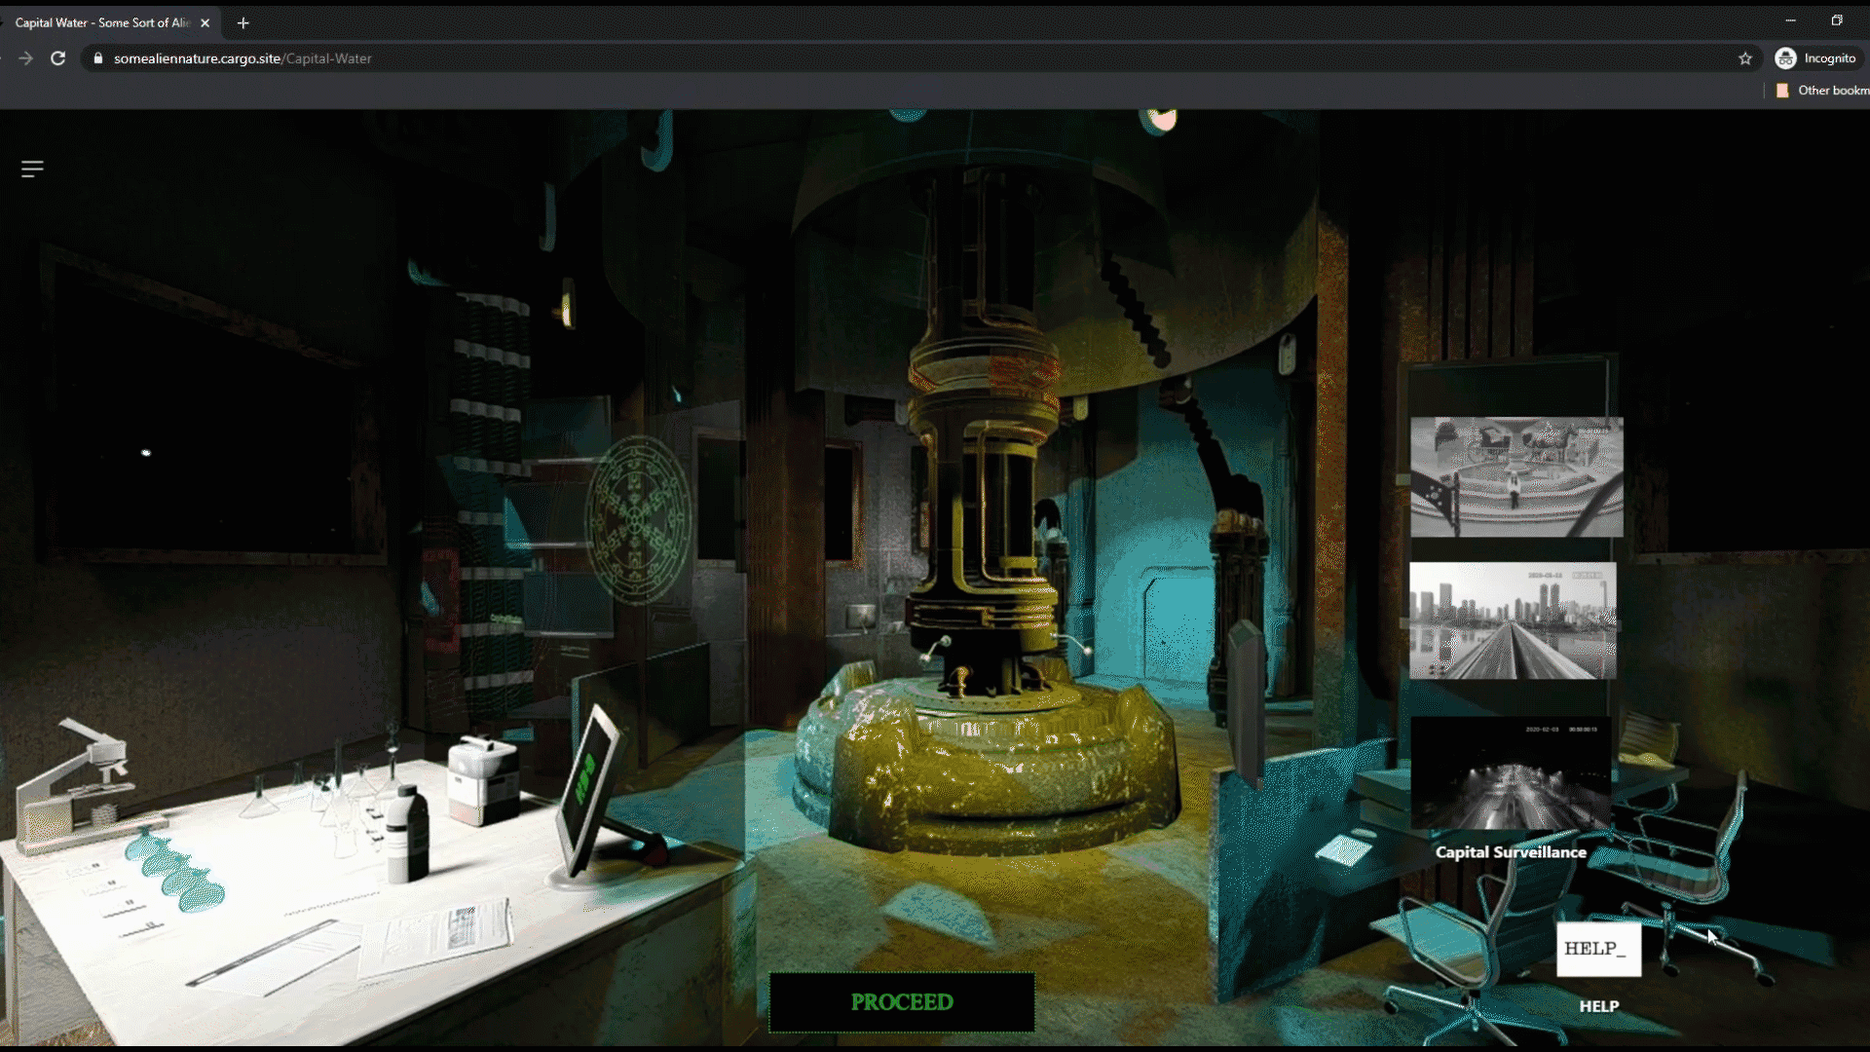The height and width of the screenshot is (1052, 1870).
Task: Open top surveillance camera plaza thumbnail
Action: [1516, 477]
